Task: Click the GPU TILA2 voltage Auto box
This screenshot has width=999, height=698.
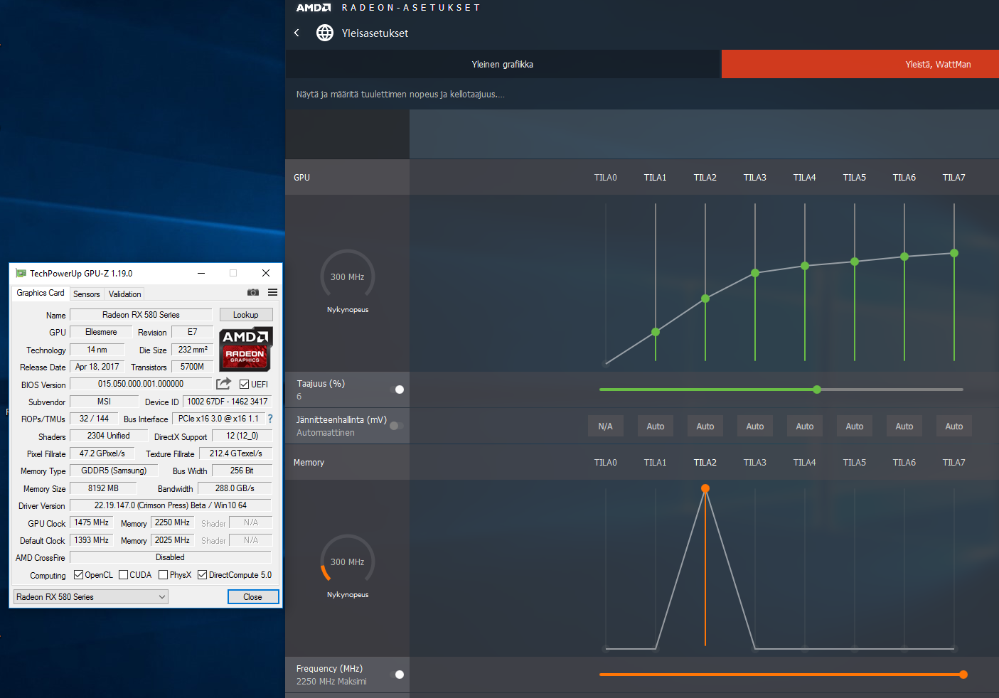Action: [705, 426]
